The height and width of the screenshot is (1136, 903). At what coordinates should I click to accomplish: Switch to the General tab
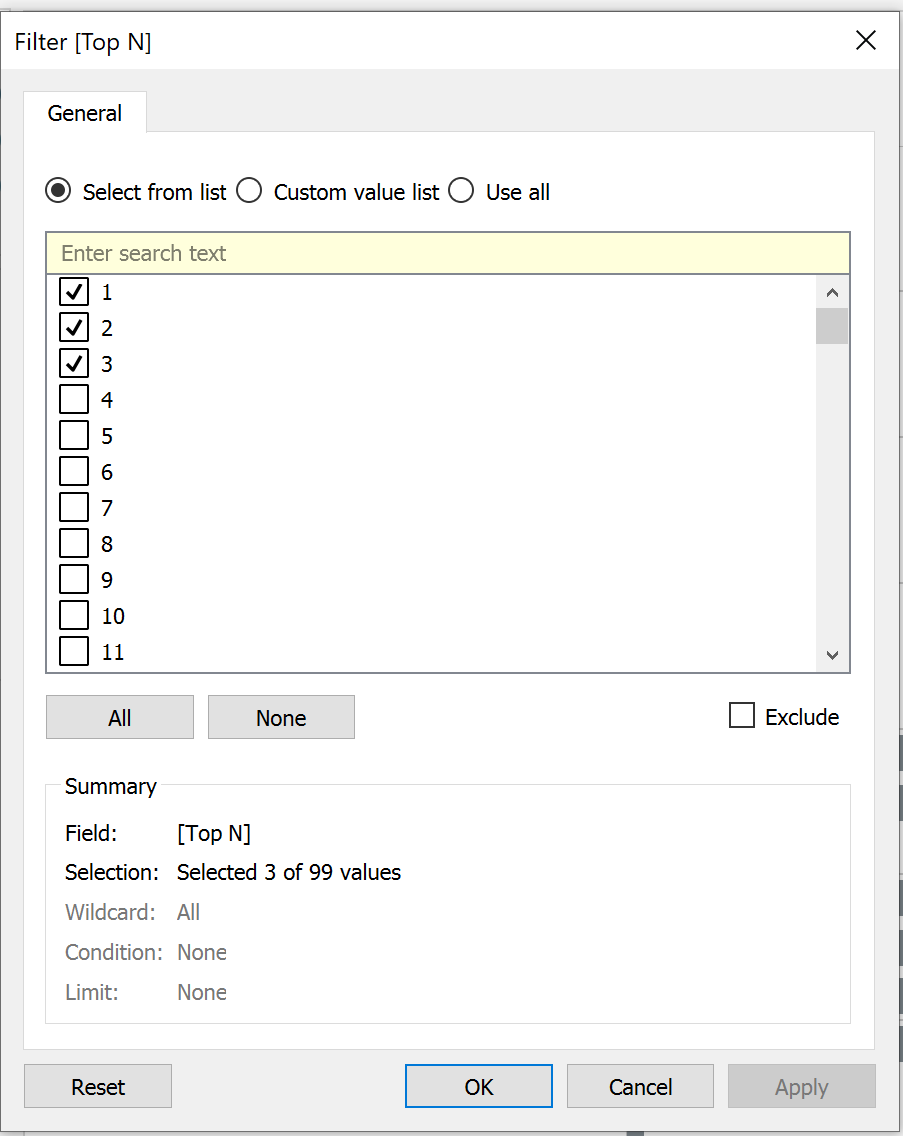85,113
